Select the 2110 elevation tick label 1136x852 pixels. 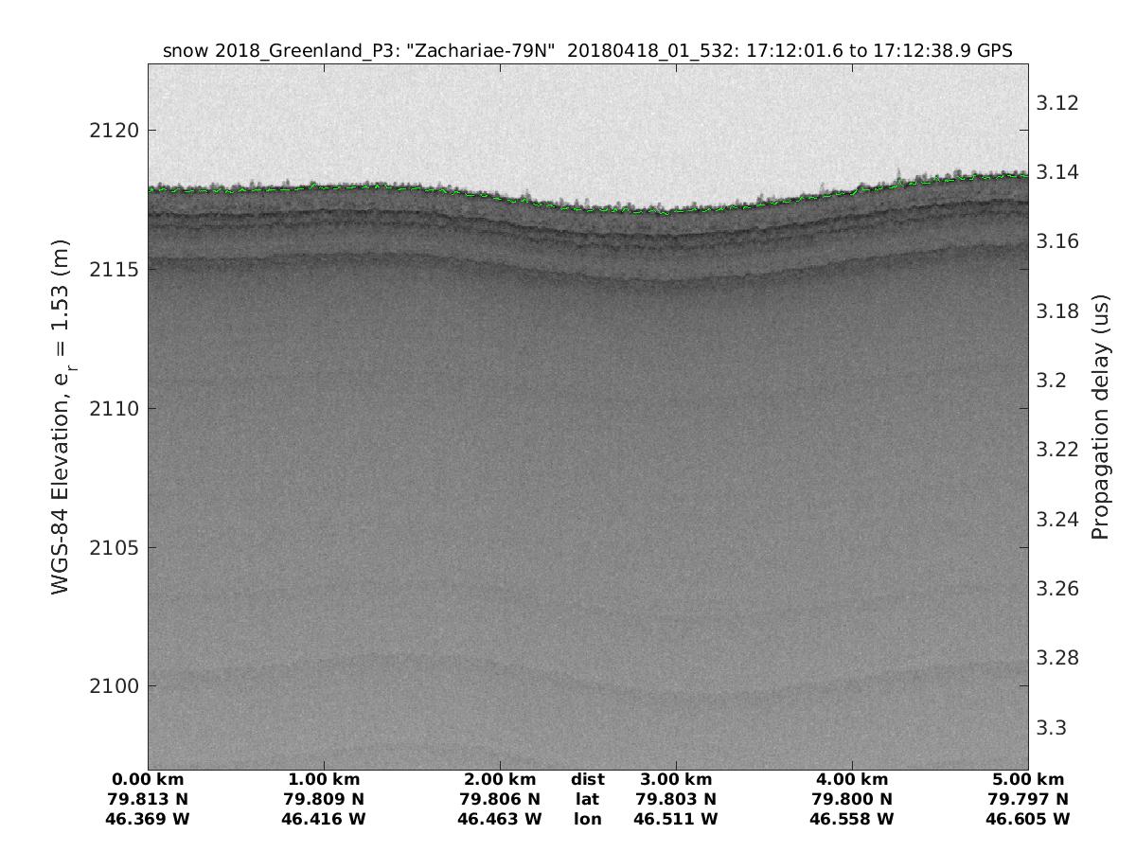[x=113, y=408]
